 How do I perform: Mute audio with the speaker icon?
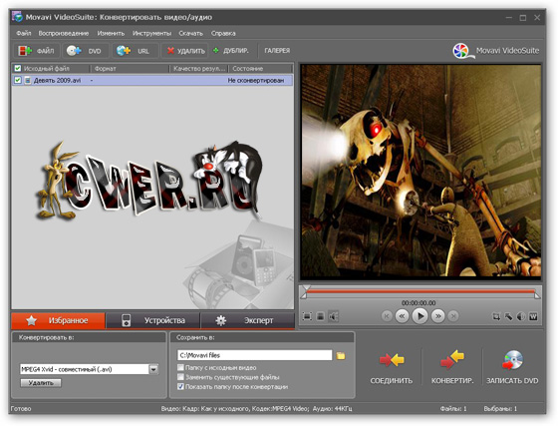click(x=334, y=316)
